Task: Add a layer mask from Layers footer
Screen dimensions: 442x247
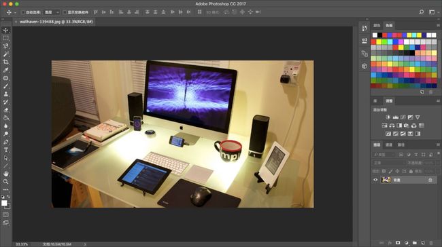Action: (398, 242)
